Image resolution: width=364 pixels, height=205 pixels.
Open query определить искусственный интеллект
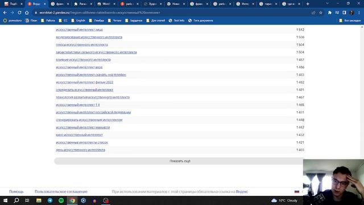85,90
